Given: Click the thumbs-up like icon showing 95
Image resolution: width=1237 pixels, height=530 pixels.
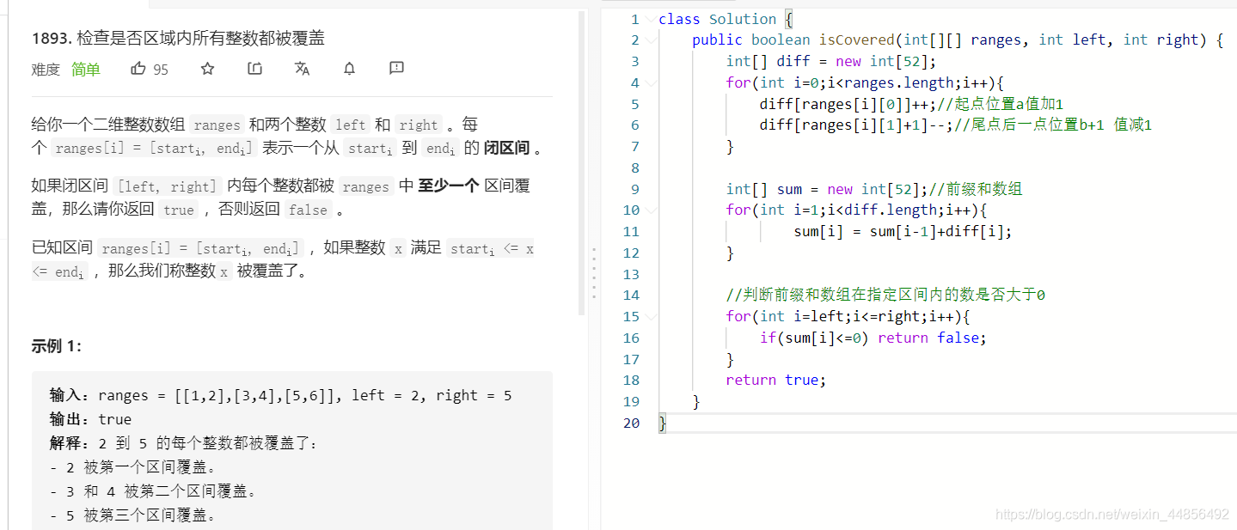Looking at the screenshot, I should pos(138,69).
